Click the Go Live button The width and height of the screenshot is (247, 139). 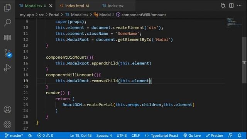tap(192, 136)
